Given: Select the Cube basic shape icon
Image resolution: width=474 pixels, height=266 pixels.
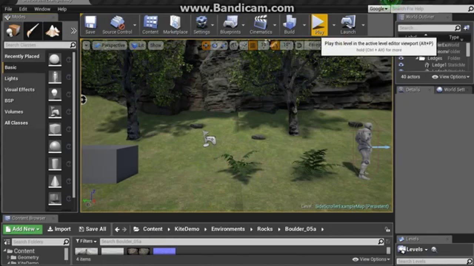Looking at the screenshot, I should [55, 129].
